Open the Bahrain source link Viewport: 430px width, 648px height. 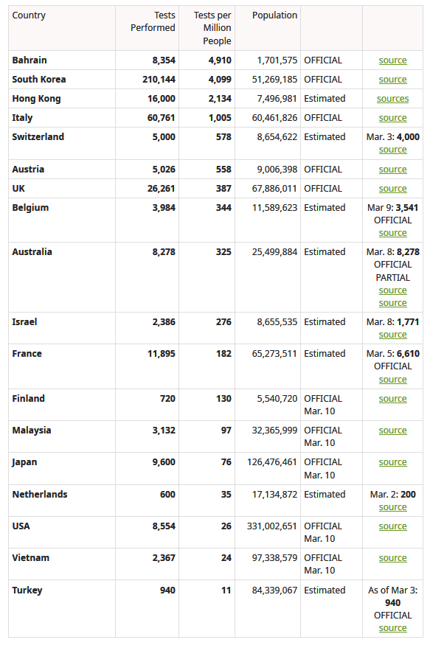coord(392,60)
